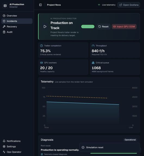Image resolution: width=144 pixels, height=156 pixels.
Task: Click the Telemetry chart heading
Action: click(x=47, y=82)
